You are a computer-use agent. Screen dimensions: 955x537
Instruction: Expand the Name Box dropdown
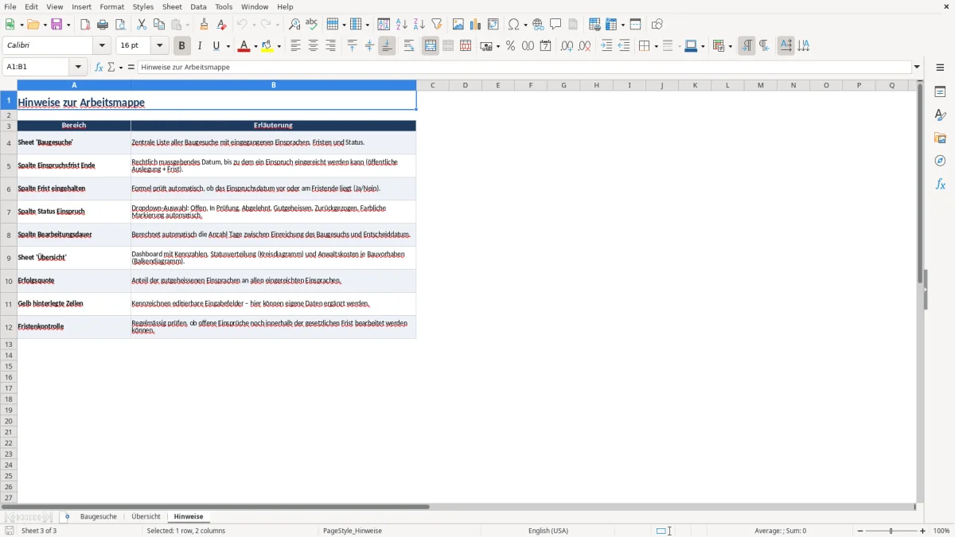point(78,67)
